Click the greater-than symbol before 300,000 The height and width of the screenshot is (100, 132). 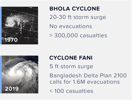point(51,36)
